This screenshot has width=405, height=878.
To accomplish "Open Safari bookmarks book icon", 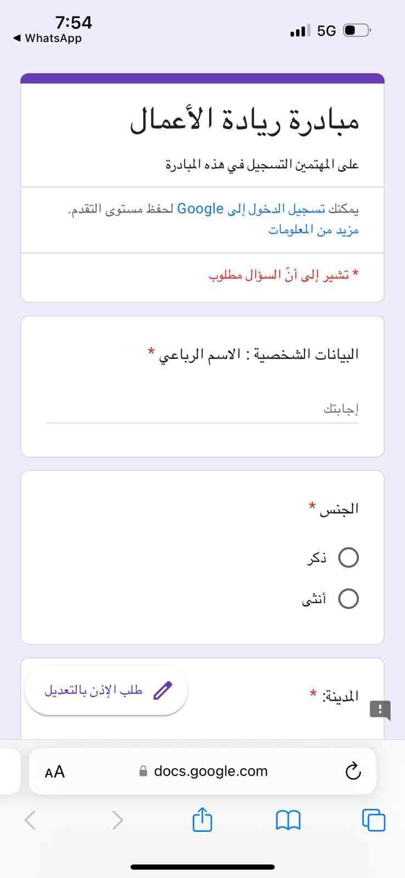I will [x=288, y=821].
